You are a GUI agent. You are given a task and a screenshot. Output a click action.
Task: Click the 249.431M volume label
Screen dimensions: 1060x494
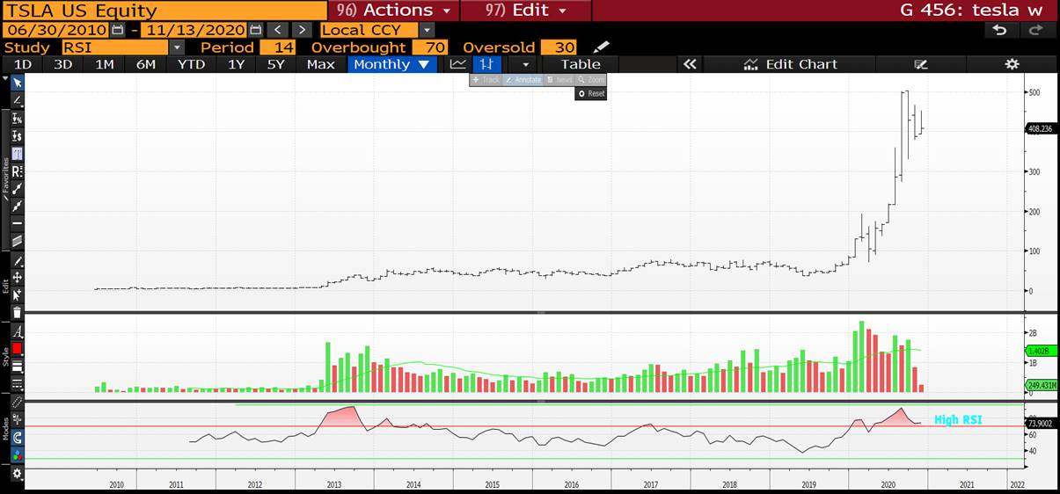(1041, 385)
